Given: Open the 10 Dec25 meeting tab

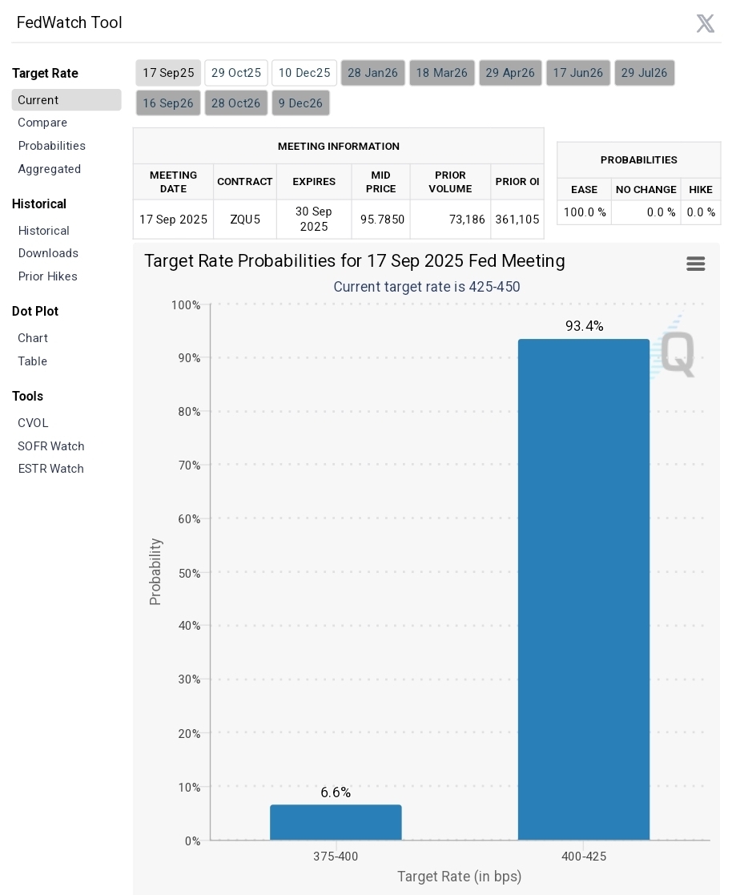Looking at the screenshot, I should point(304,73).
